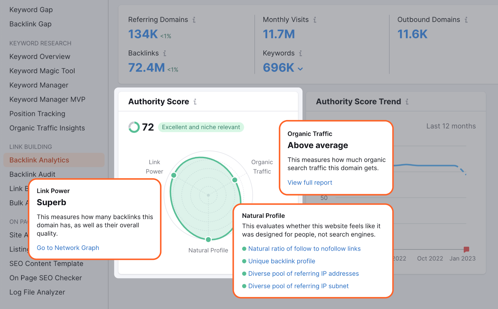Click the Monthly Visits info icon

coord(315,19)
